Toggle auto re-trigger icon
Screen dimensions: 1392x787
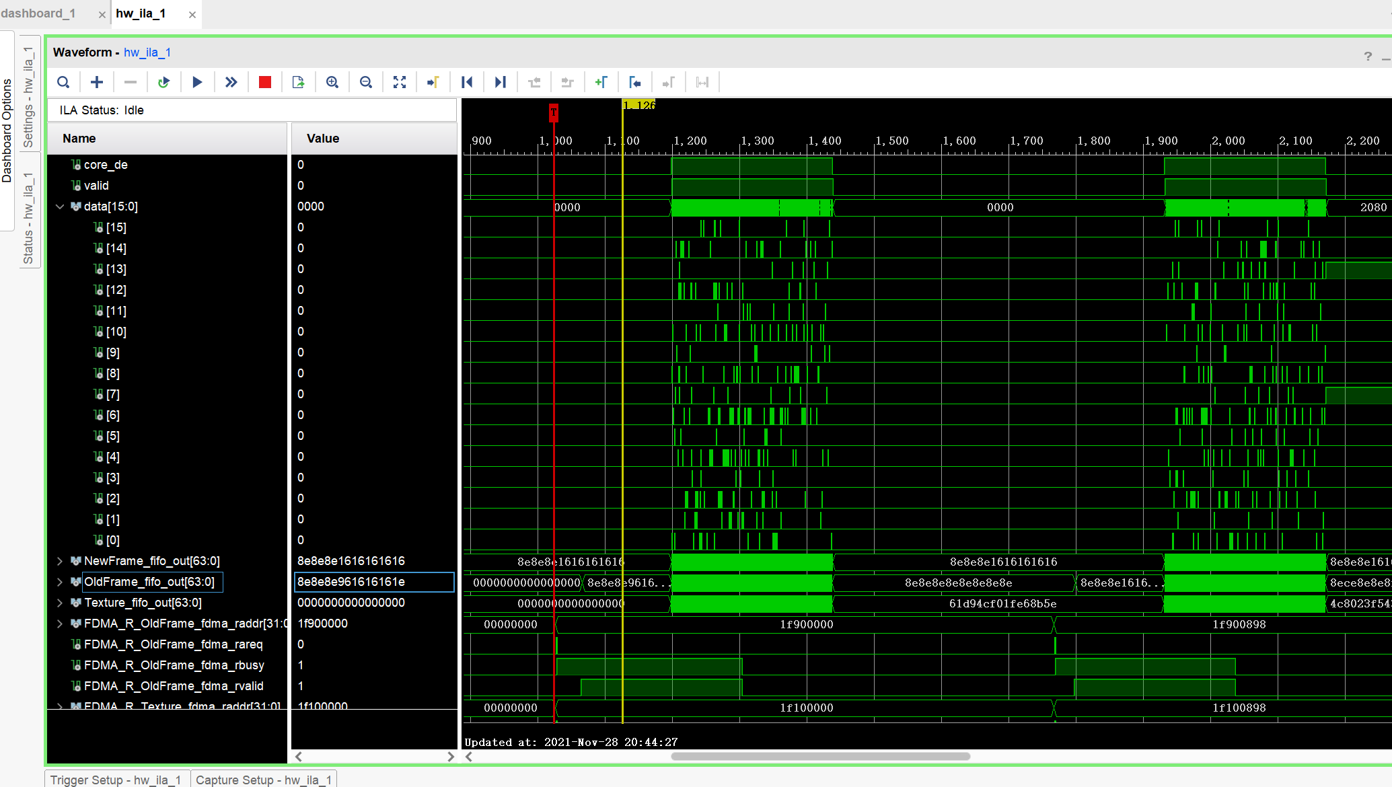pyautogui.click(x=163, y=82)
